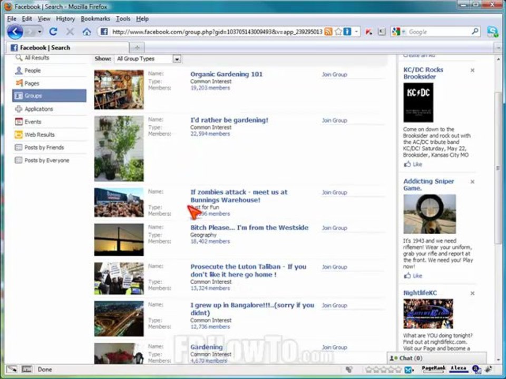
Task: Click the Bangalore night highway thumbnail
Action: (x=119, y=319)
